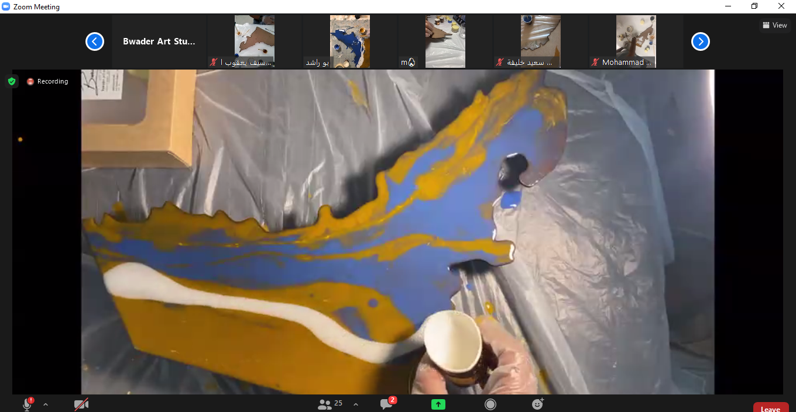Toggle the Record button in toolbar

tap(490, 404)
